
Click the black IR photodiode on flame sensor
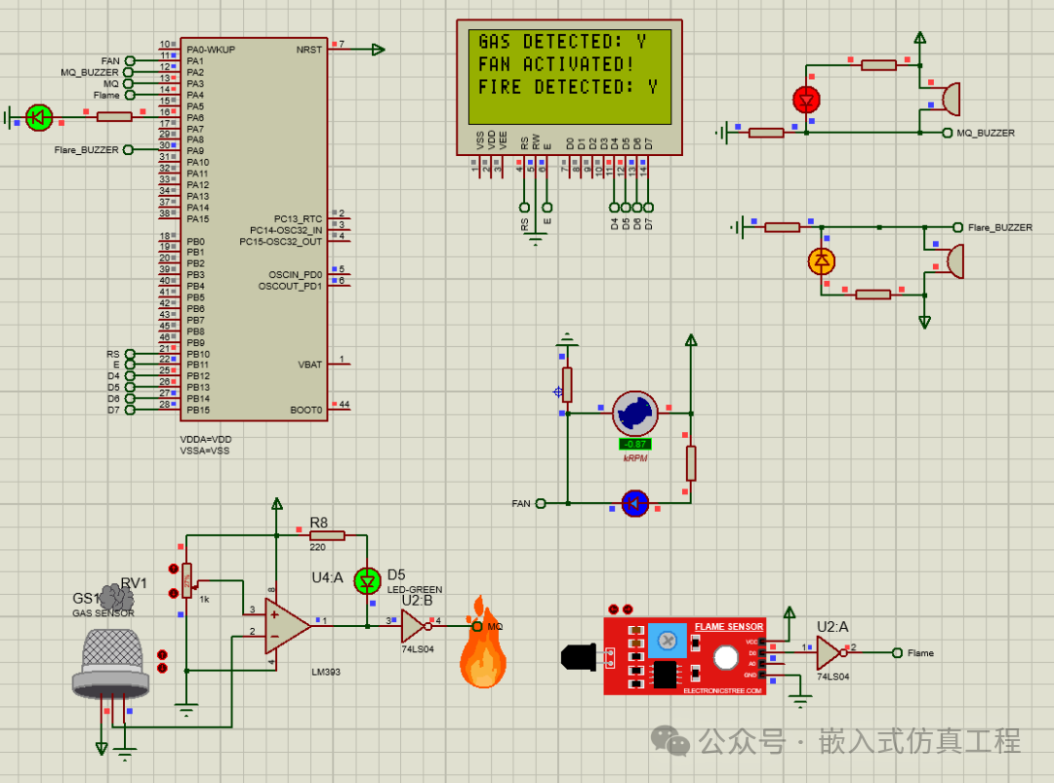pos(580,657)
